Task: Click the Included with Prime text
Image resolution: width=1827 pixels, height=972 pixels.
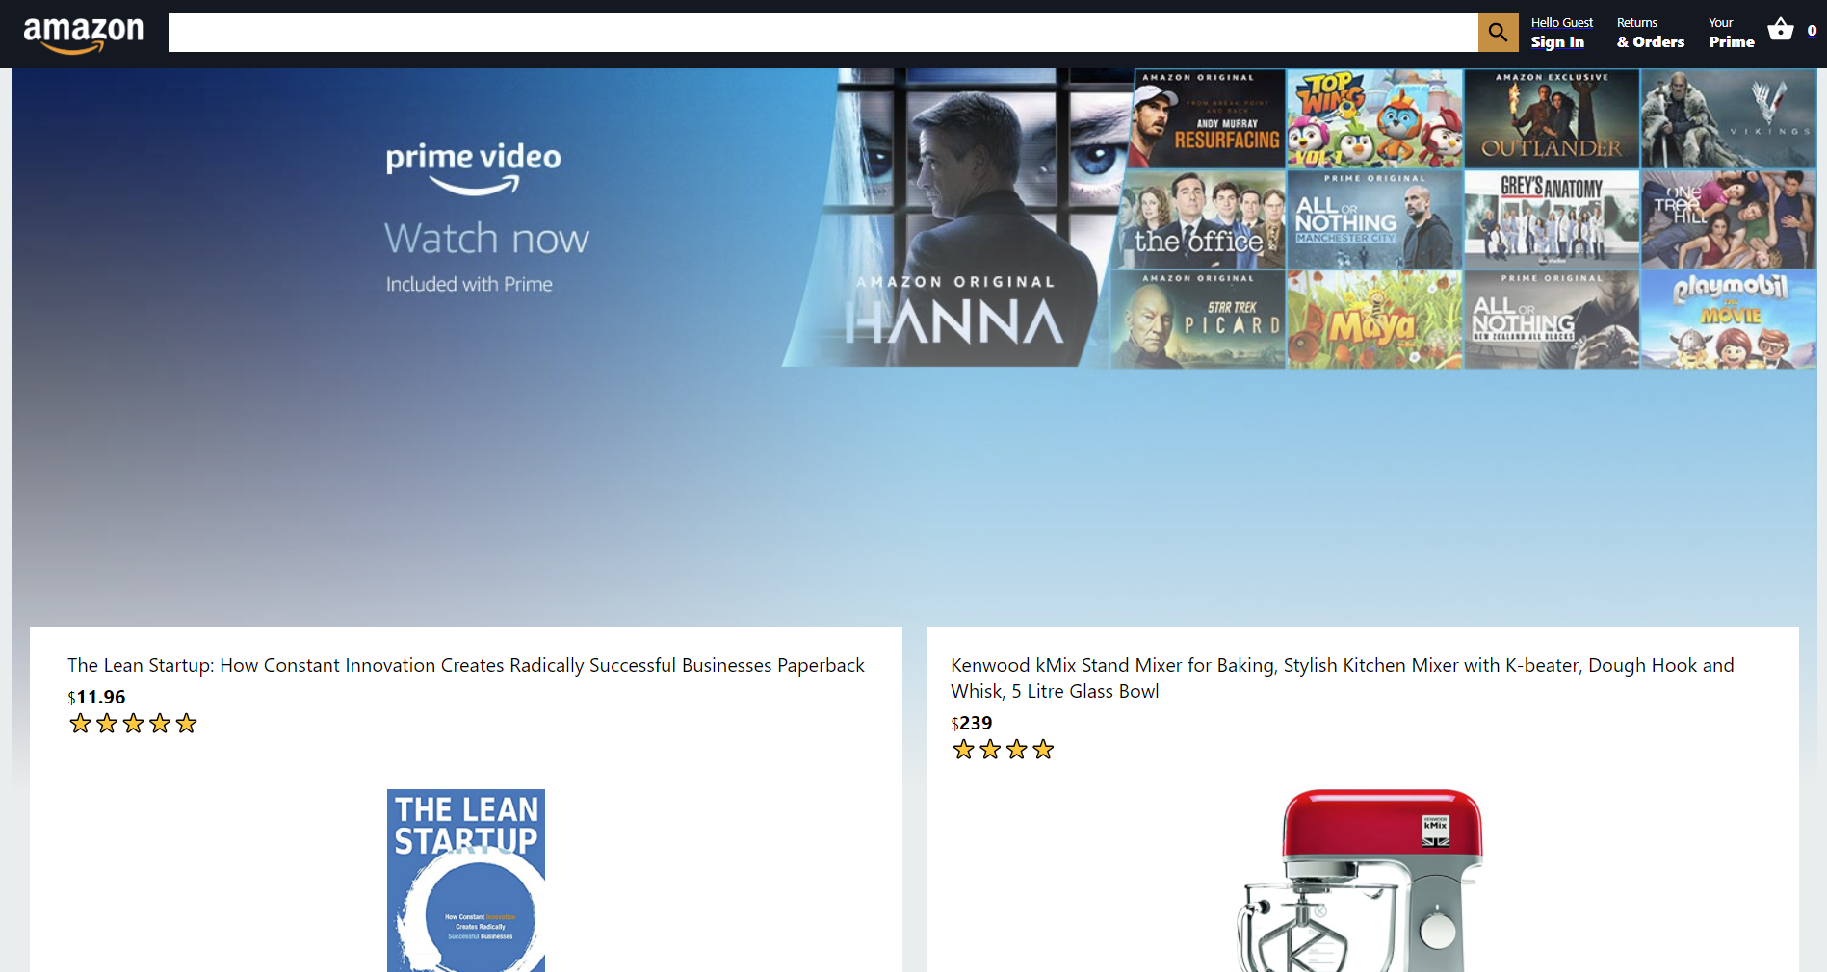Action: point(469,284)
